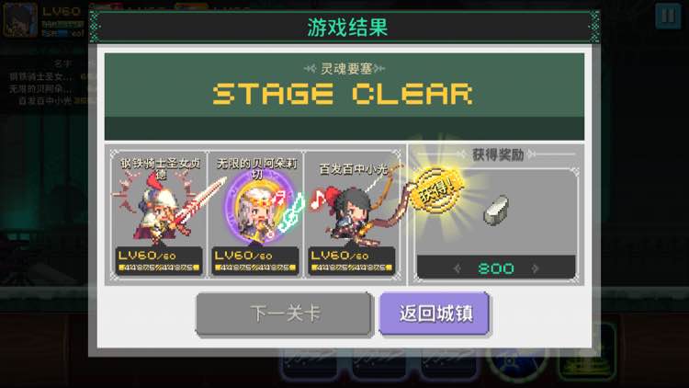Viewport: 689px width, 388px height.
Task: Click the player avatar at top left
Action: [20, 20]
